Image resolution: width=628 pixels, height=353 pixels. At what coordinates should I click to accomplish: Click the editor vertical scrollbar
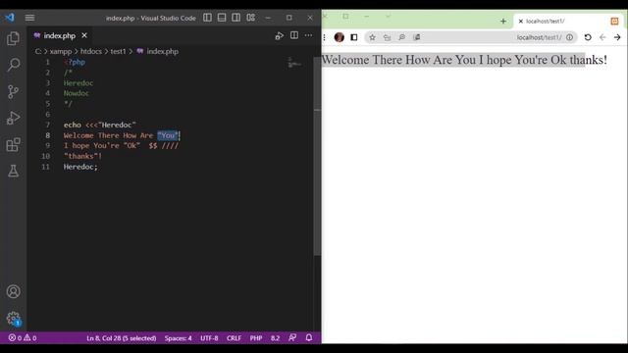[x=317, y=156]
